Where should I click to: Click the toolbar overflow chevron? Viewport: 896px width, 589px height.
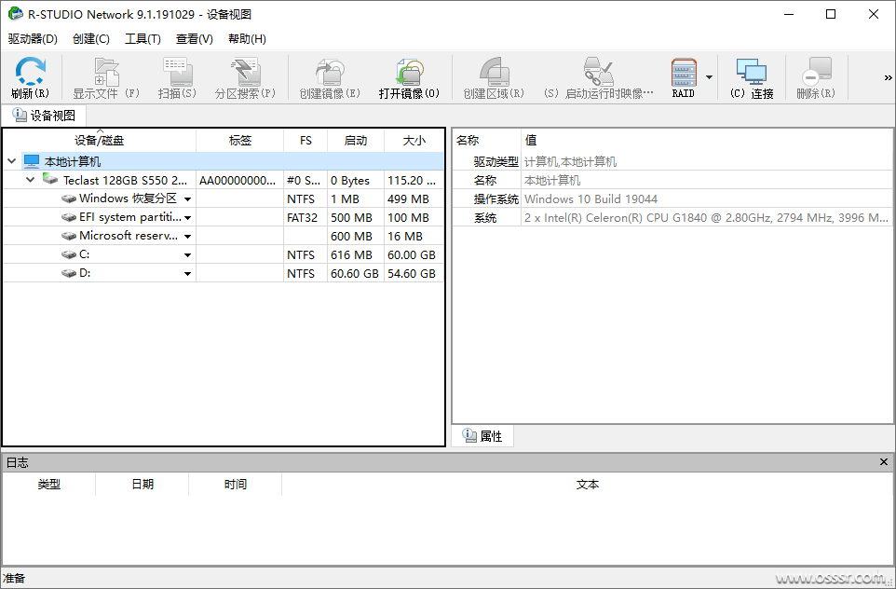[888, 77]
